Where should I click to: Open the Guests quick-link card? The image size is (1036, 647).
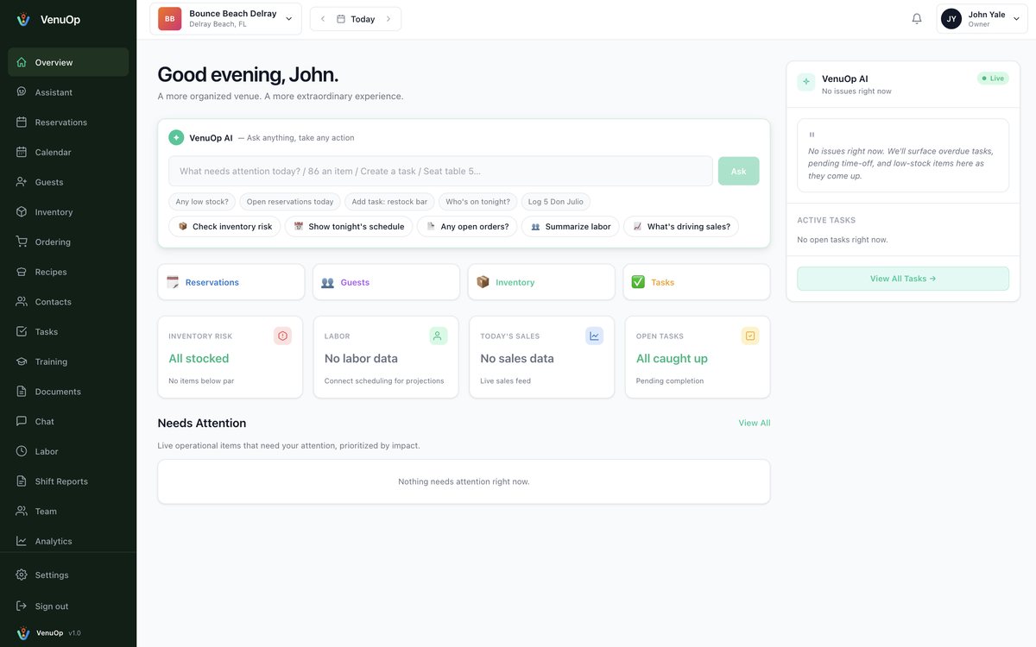tap(386, 282)
